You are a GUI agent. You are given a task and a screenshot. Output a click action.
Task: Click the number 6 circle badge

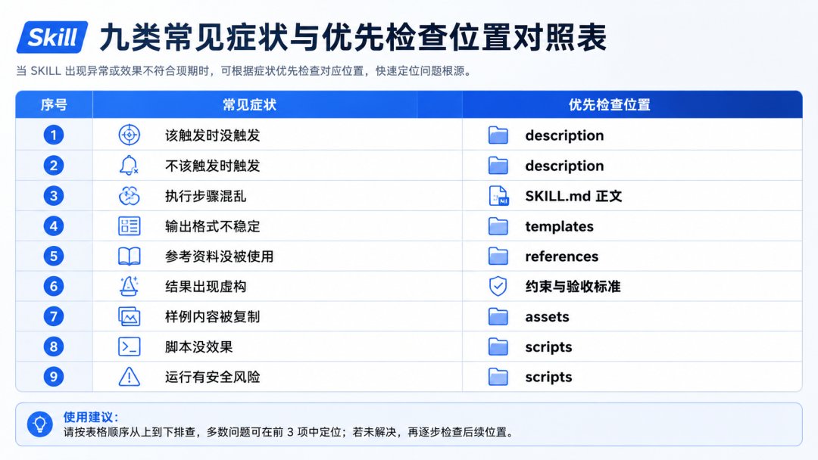53,286
